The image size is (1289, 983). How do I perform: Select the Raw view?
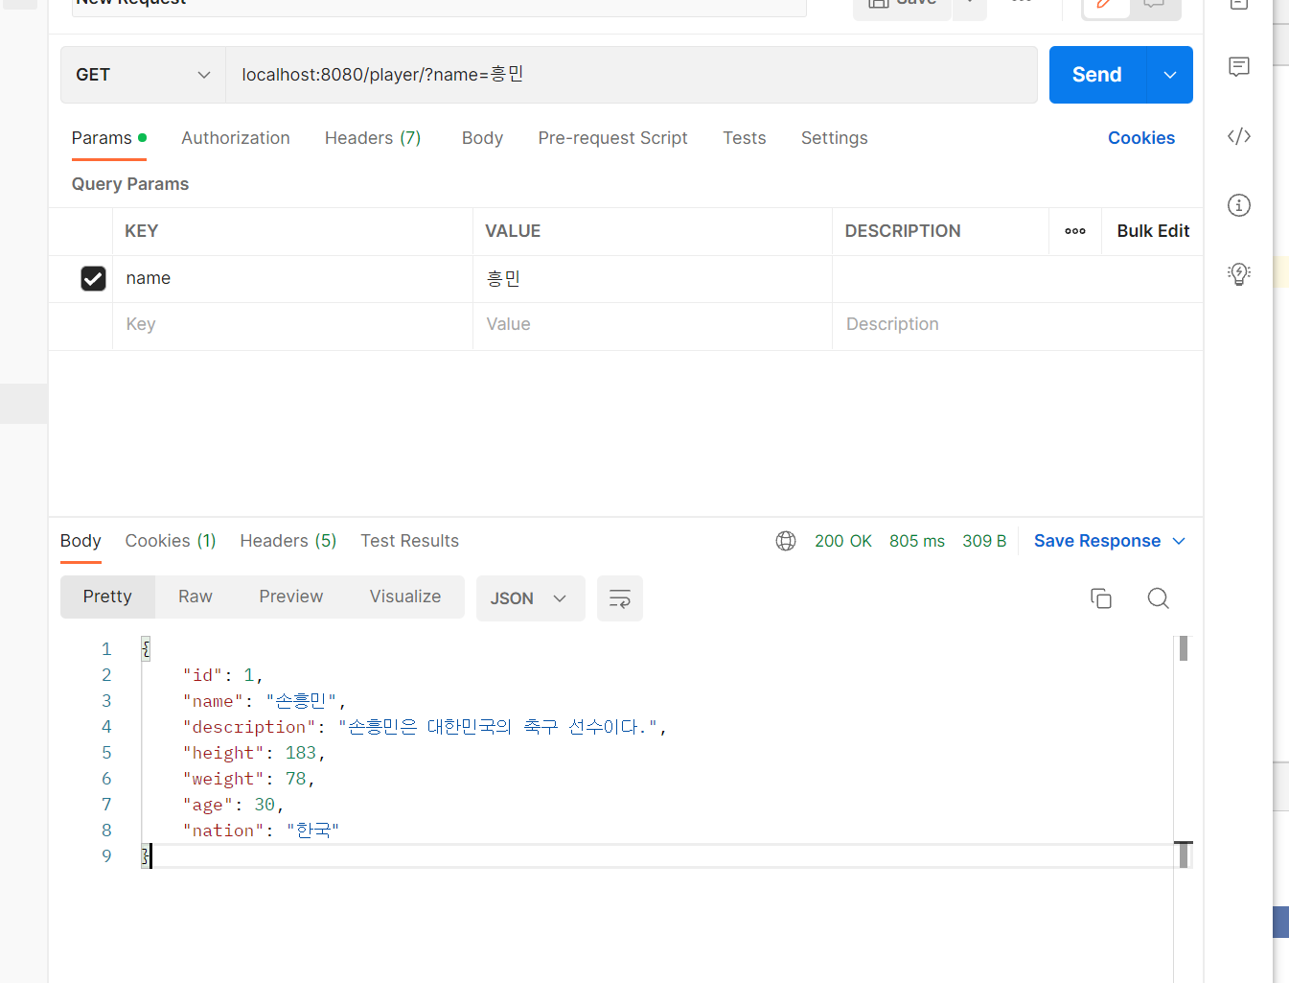pos(196,597)
